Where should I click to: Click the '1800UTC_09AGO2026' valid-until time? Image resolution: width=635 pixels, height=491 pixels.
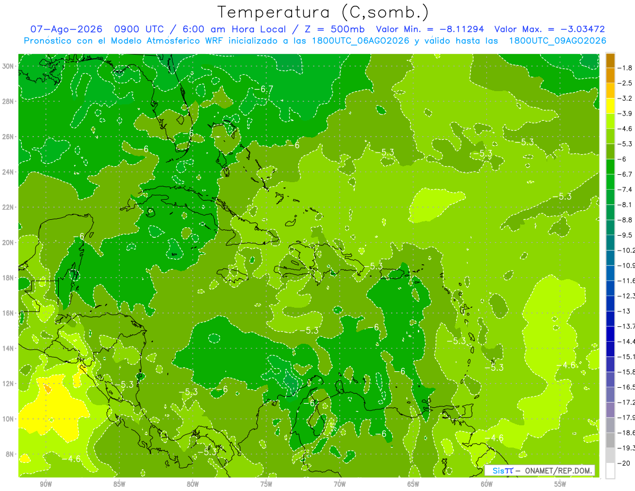(557, 41)
